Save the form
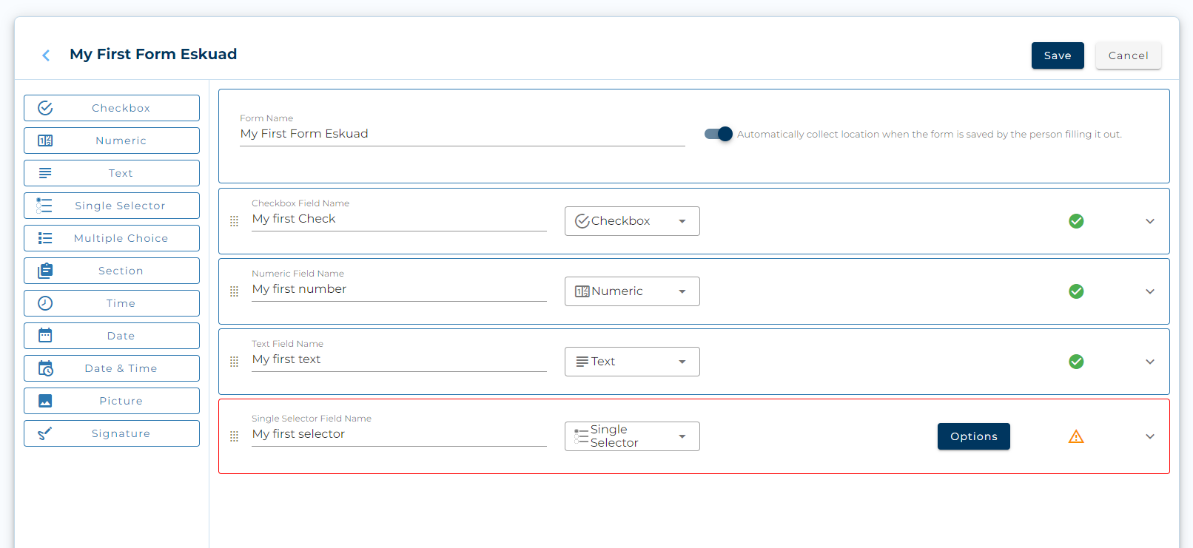Image resolution: width=1193 pixels, height=548 pixels. (1057, 55)
